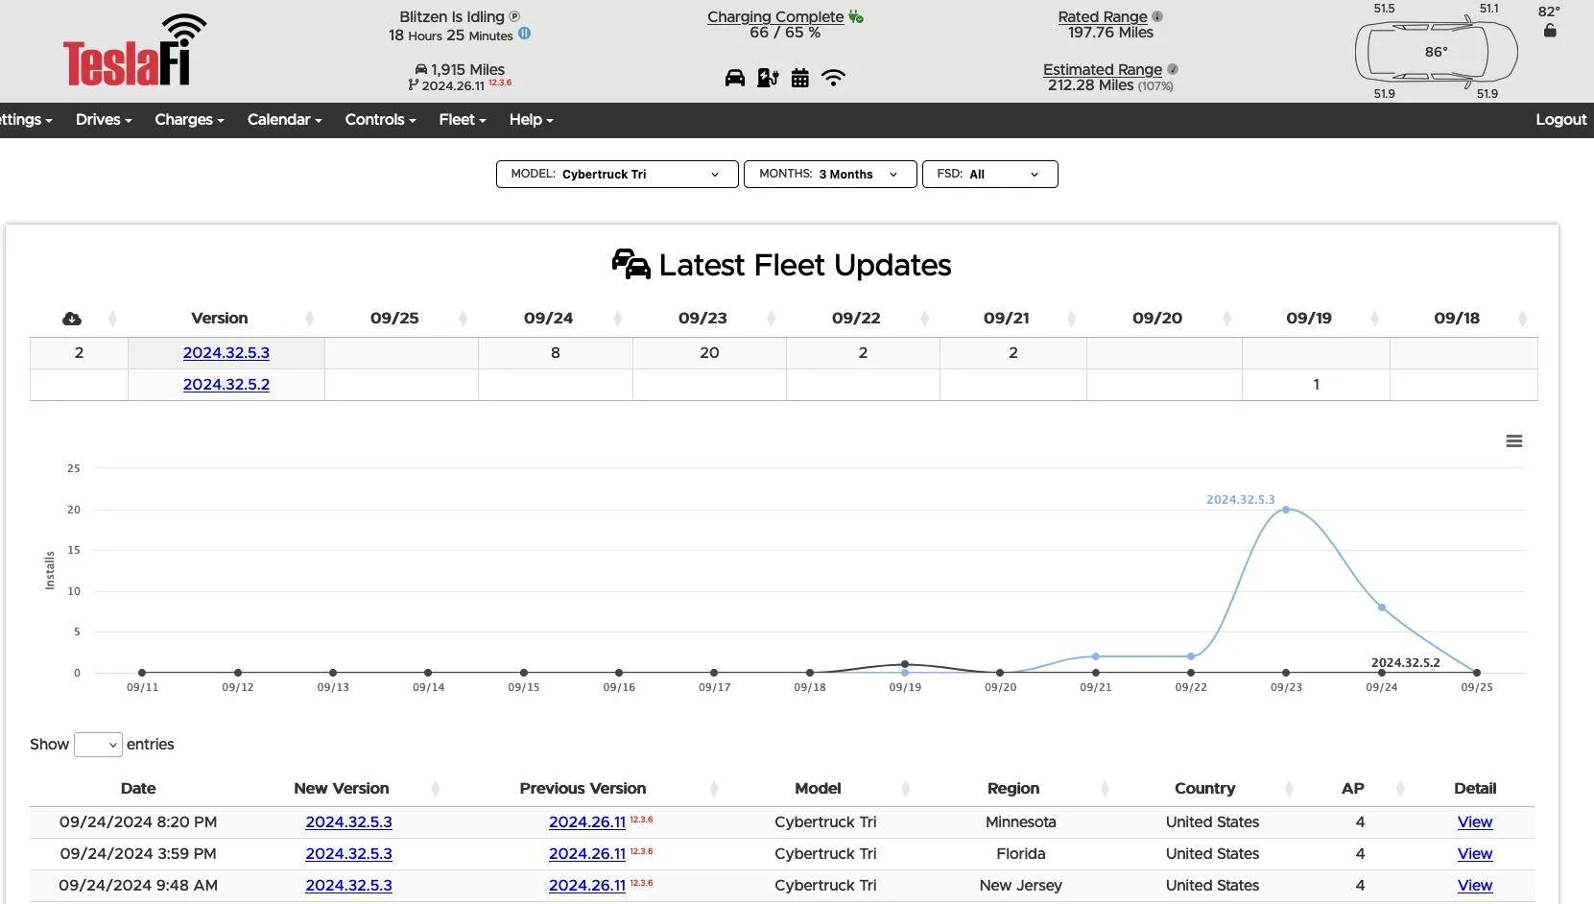This screenshot has height=904, width=1594.
Task: Click the charging station icon
Action: pyautogui.click(x=768, y=78)
